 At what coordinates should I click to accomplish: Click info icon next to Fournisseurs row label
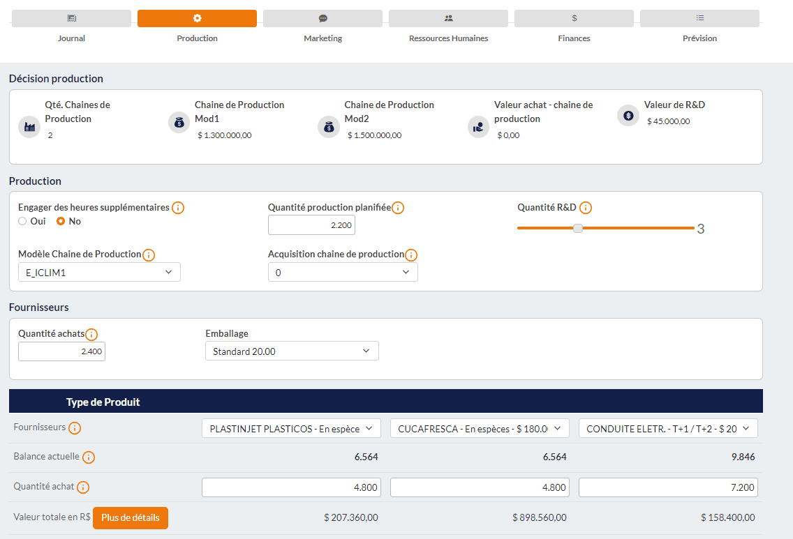[75, 428]
